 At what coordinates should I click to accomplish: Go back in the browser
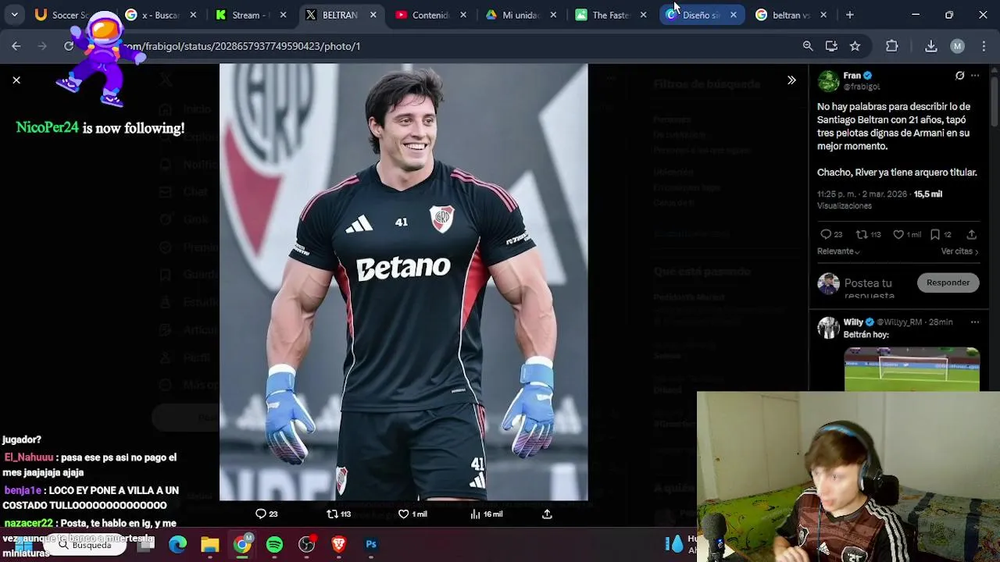tap(16, 46)
